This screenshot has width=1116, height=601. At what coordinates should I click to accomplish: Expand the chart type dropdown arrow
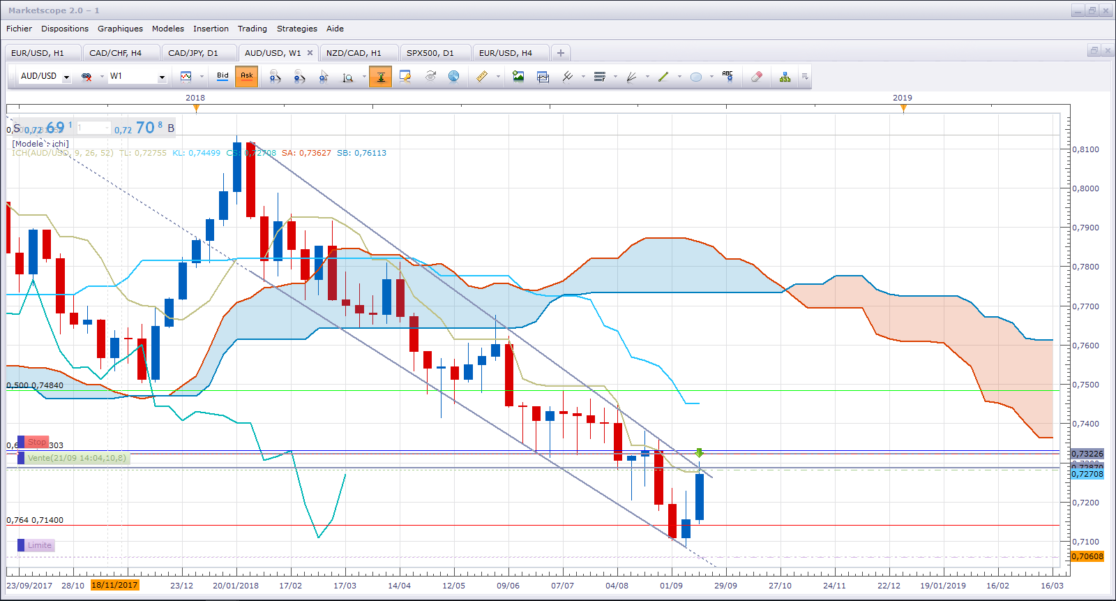point(202,77)
